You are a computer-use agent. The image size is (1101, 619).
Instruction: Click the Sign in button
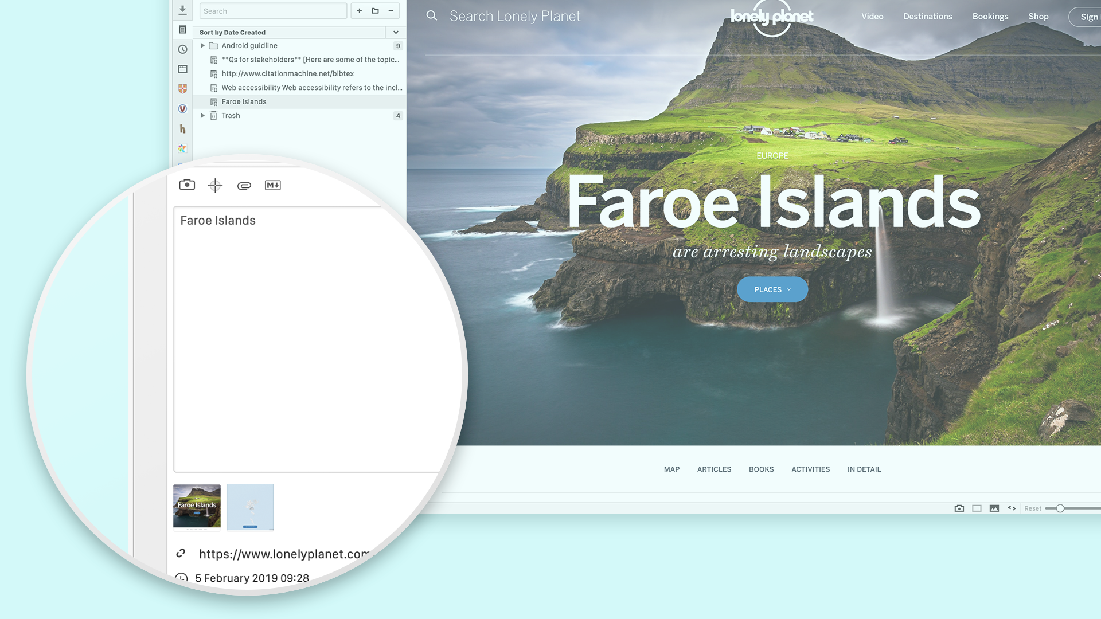(x=1085, y=17)
